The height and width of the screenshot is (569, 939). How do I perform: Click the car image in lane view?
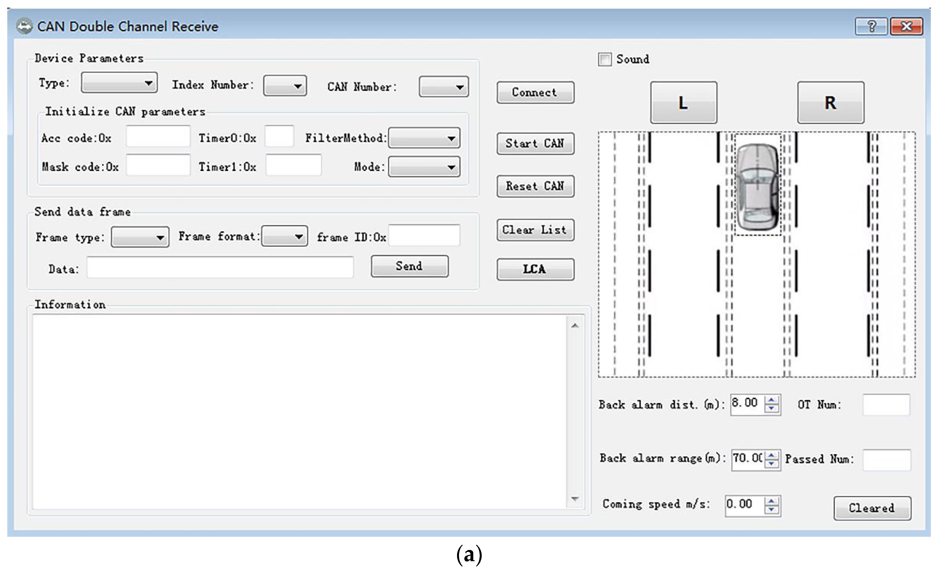(x=757, y=186)
